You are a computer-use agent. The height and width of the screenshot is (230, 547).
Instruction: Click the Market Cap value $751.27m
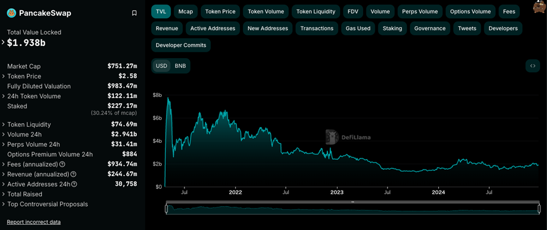122,66
